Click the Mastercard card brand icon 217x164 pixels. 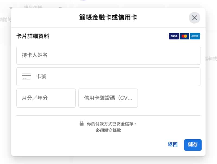pos(184,36)
